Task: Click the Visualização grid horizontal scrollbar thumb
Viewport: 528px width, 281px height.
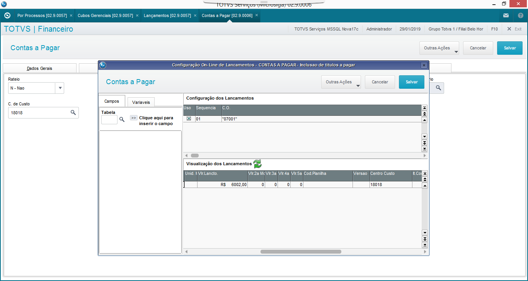Action: click(301, 252)
